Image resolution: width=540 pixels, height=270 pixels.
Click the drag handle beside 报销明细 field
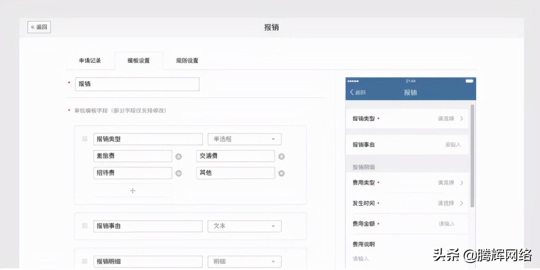click(x=85, y=261)
